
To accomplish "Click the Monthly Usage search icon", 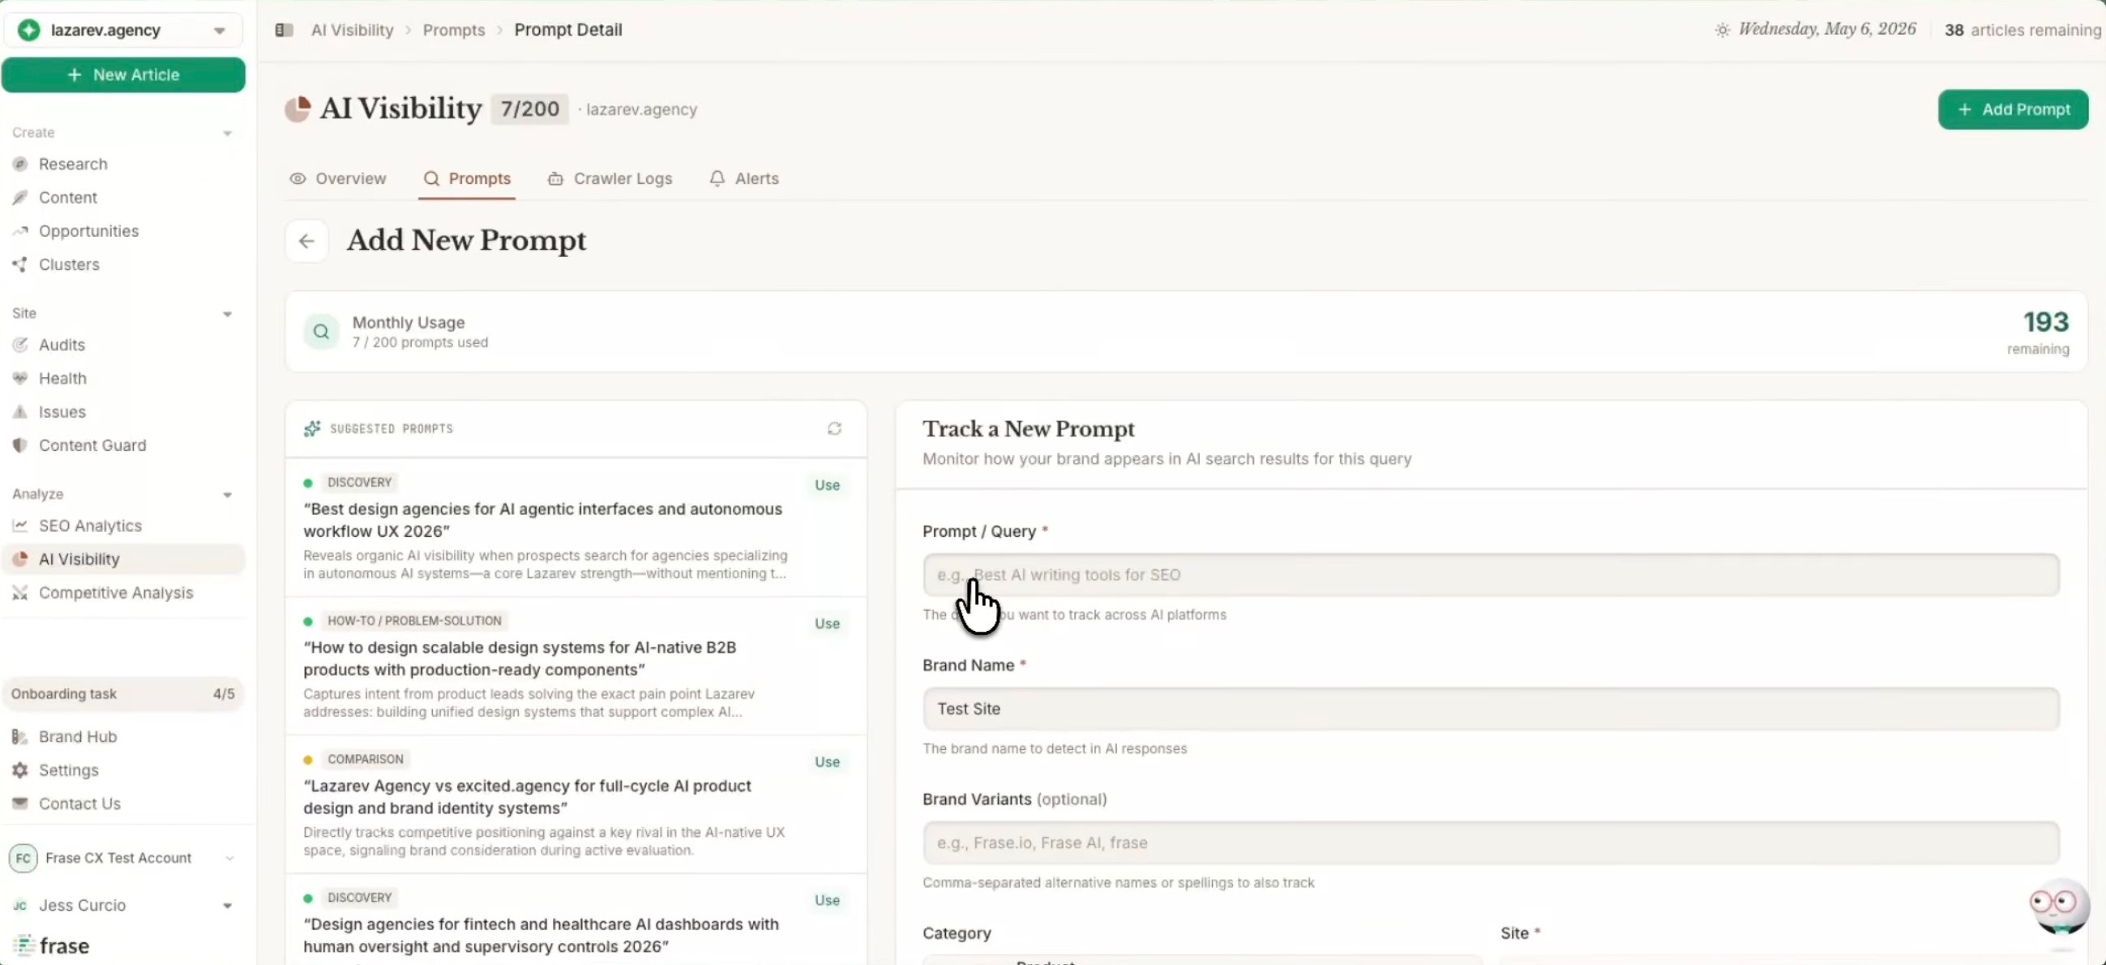I will coord(321,332).
